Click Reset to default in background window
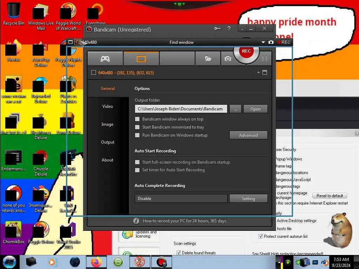This screenshot has width=359, height=269. 330,196
